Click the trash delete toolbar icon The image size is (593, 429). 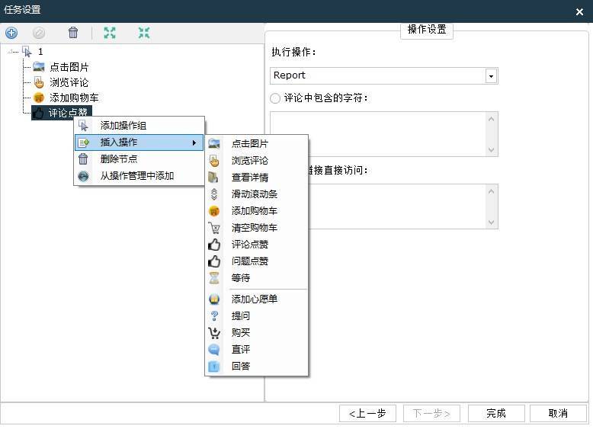click(x=73, y=33)
